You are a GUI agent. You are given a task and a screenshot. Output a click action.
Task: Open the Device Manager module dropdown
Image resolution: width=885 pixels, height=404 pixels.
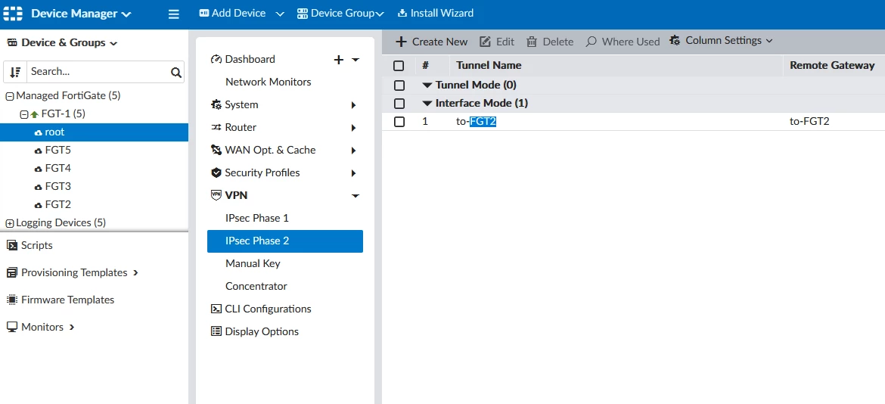pos(81,14)
